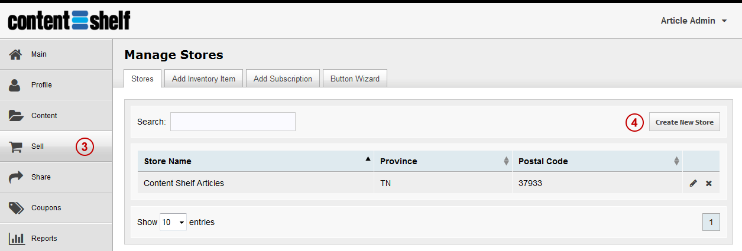Viewport: 742px width, 251px height.
Task: Open Coupons via the tag icon
Action: coord(15,208)
